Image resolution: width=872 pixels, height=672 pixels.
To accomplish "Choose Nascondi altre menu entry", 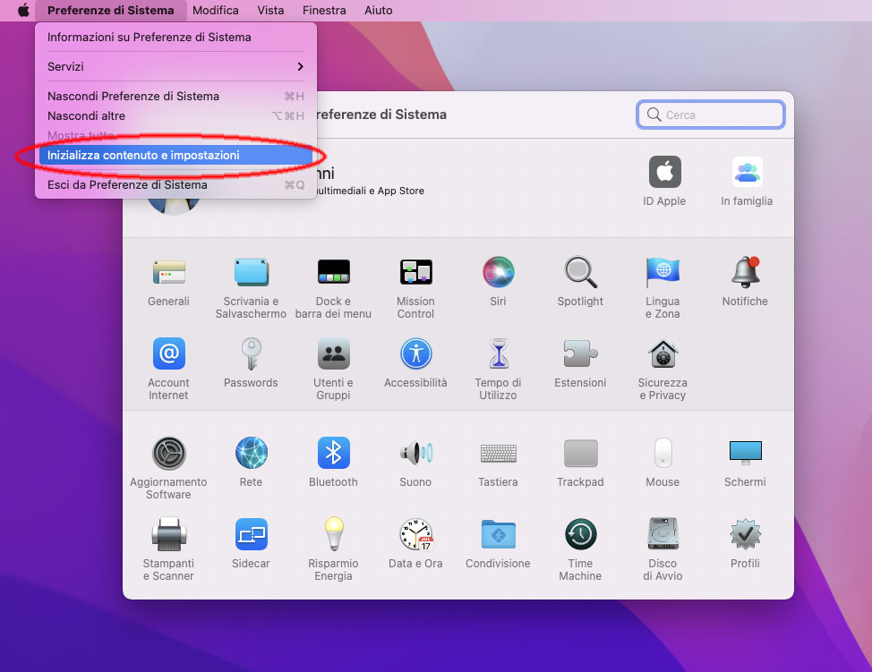I will click(175, 116).
